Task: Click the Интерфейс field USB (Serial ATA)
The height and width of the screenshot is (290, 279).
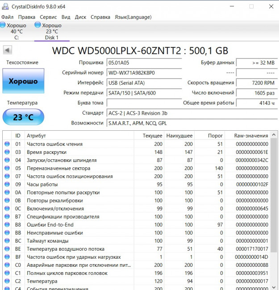Action: tap(144, 83)
